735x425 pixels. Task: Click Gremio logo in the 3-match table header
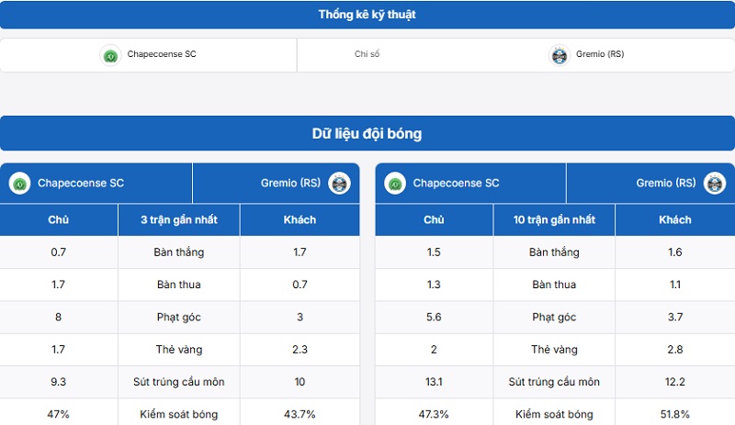(340, 184)
